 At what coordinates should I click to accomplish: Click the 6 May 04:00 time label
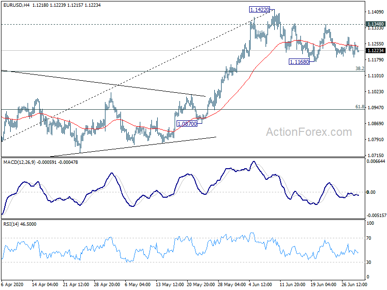pos(138,284)
